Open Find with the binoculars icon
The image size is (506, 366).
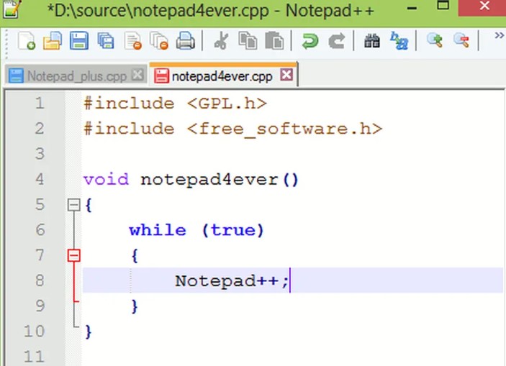tap(372, 41)
